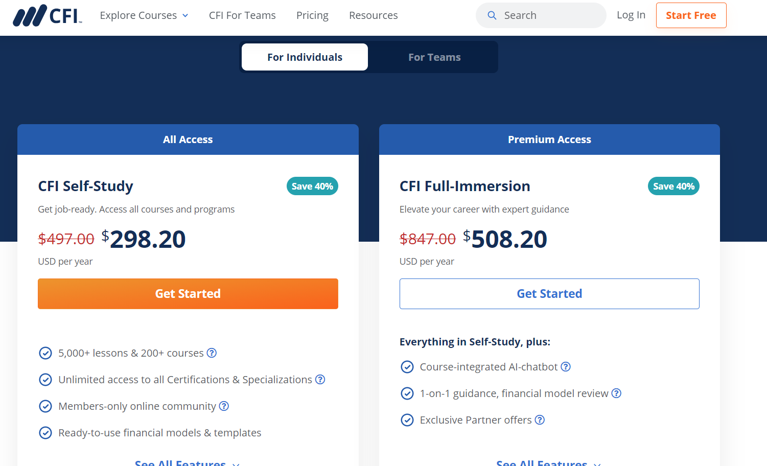Click the CFI logo
The image size is (767, 466).
click(x=47, y=15)
